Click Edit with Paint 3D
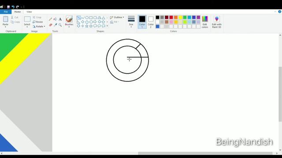The width and height of the screenshot is (282, 158). pos(217,22)
